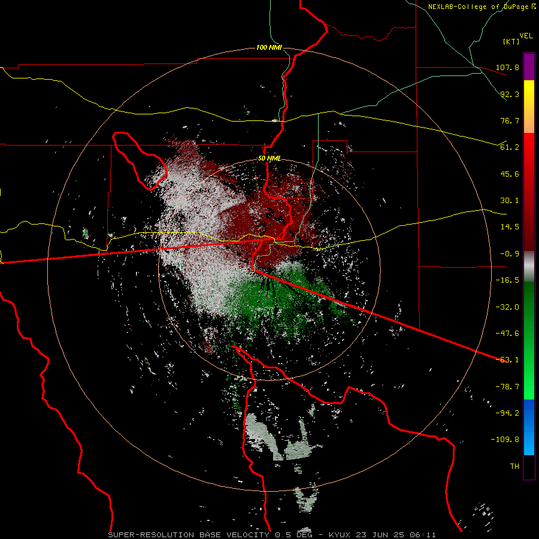Pick the purple segment of the velocity color bar
Viewport: 539px width, 539px height.
point(529,67)
